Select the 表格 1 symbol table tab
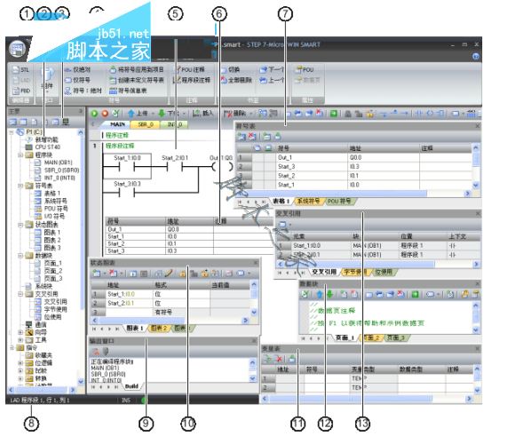The height and width of the screenshot is (436, 516). click(282, 201)
